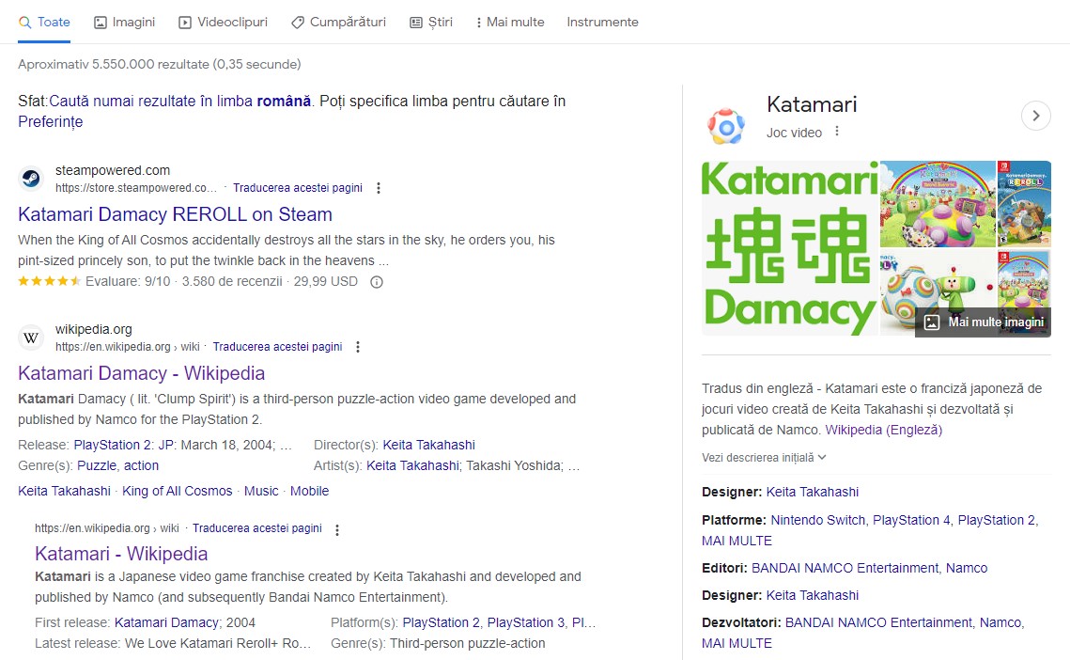
Task: Translate the Steam page via Traducerea acestei pagini
Action: click(298, 188)
